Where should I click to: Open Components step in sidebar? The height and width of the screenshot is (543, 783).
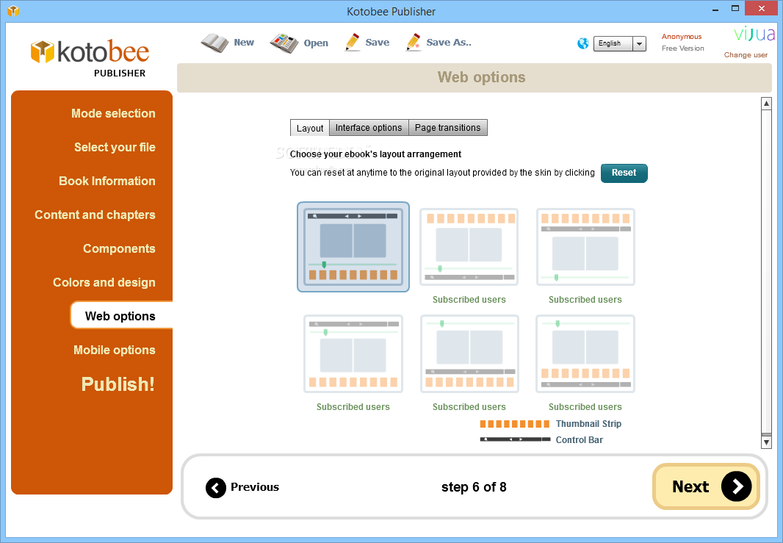tap(119, 249)
